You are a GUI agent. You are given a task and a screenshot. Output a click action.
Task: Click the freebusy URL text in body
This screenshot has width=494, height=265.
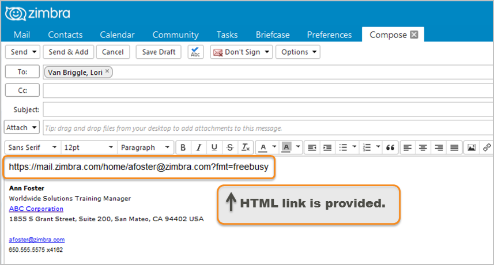[138, 167]
